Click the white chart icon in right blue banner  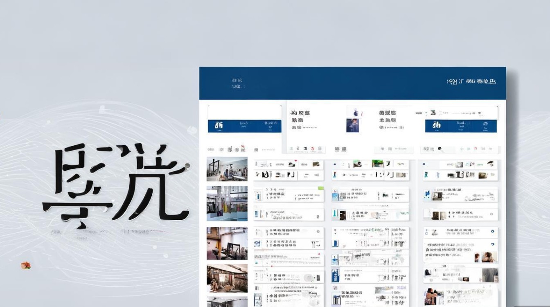[x=437, y=125]
